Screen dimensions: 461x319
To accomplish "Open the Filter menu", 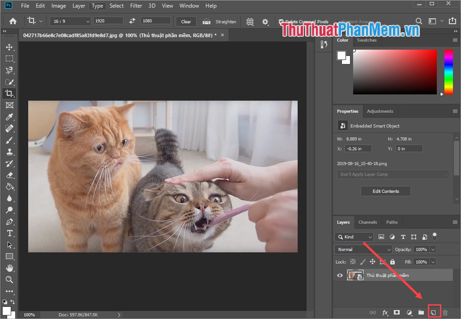I will [x=136, y=6].
